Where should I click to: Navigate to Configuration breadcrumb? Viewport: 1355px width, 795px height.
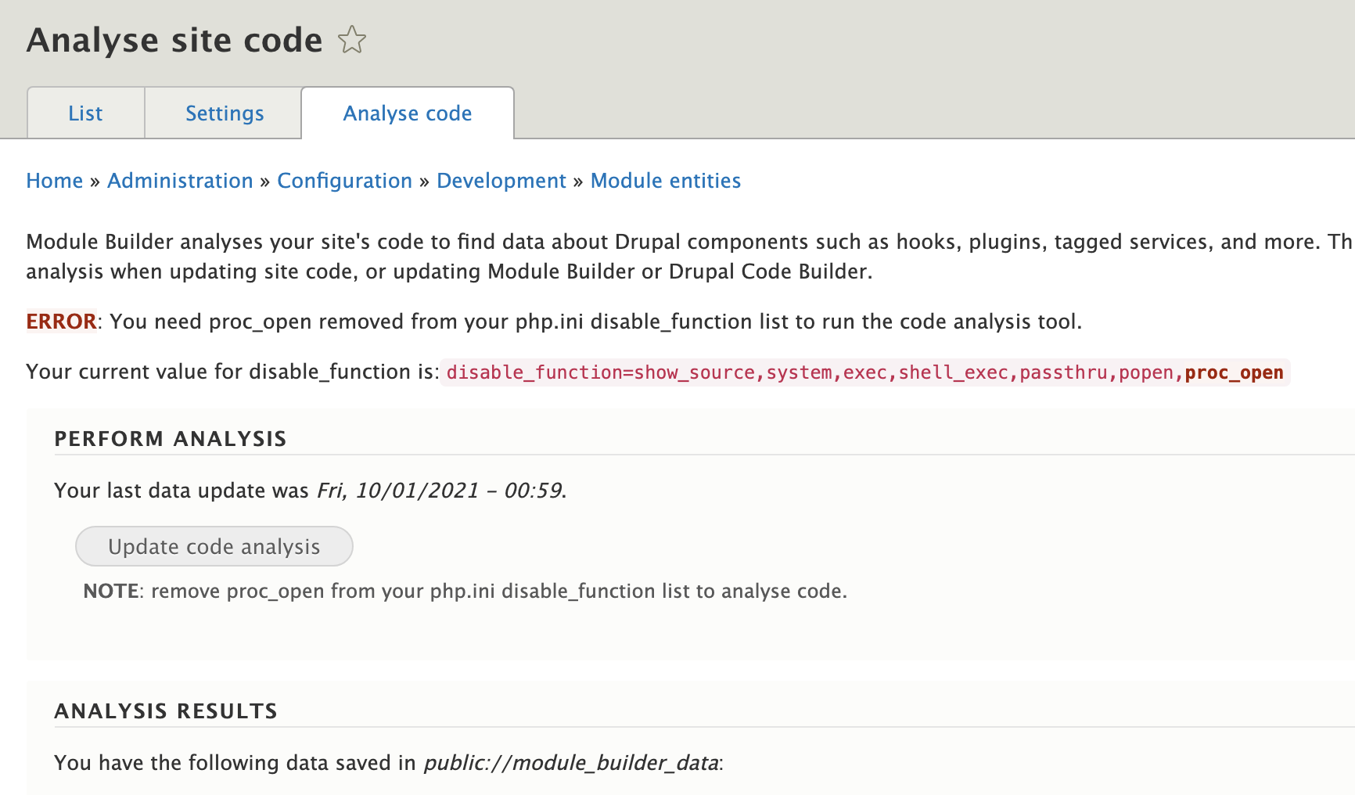[344, 181]
